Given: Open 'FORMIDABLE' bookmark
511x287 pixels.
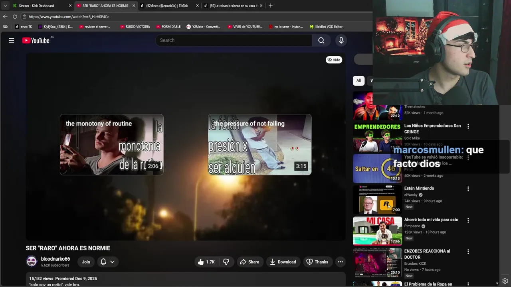Looking at the screenshot, I should tap(168, 27).
